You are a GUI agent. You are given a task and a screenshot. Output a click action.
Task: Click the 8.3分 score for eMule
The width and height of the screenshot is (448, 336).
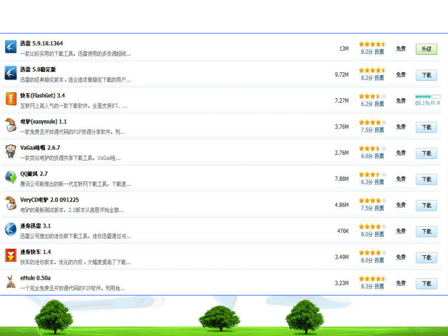(x=367, y=287)
